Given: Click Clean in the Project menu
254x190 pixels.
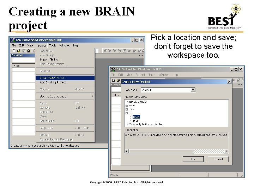Looking at the screenshot, I should pyautogui.click(x=65, y=116).
